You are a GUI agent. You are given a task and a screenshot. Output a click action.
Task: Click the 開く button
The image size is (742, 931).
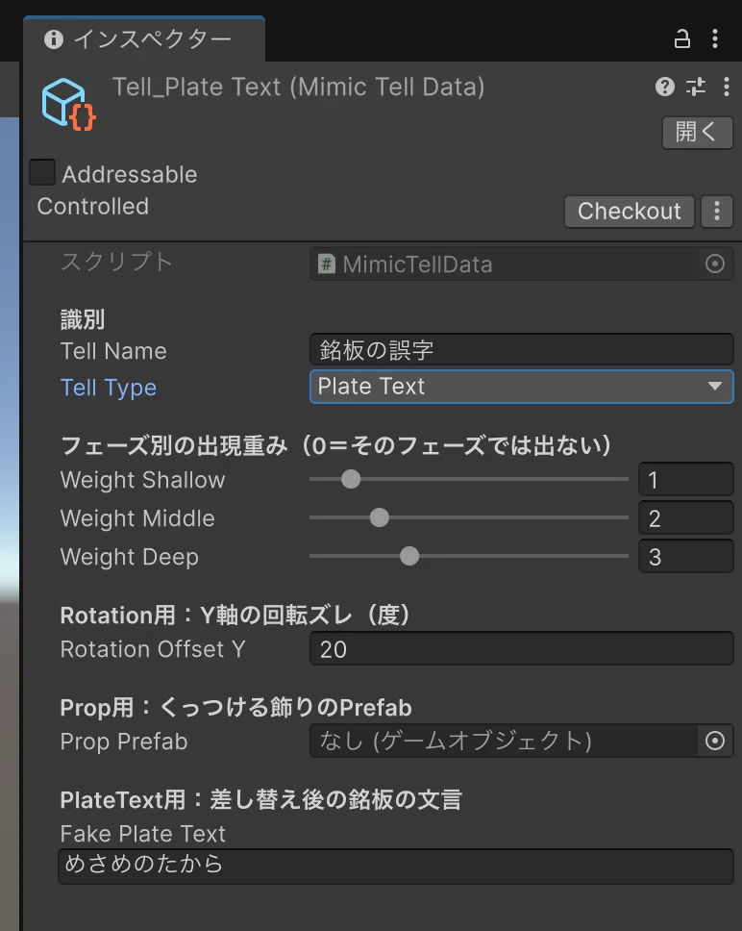(698, 132)
